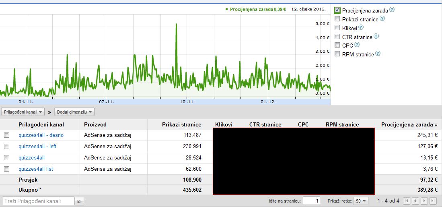Click the Idi search button
Screen dimensions: 442x207
pos(80,201)
